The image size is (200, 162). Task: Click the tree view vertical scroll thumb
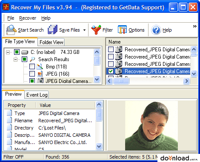97,60
